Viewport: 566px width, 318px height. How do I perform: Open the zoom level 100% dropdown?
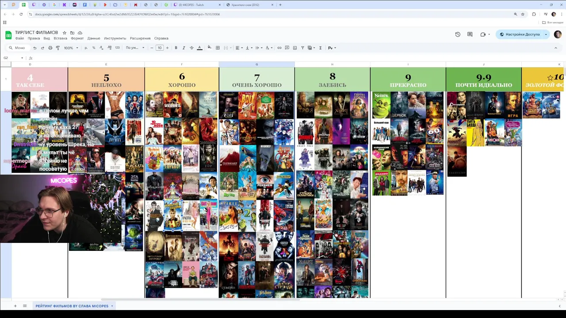71,48
